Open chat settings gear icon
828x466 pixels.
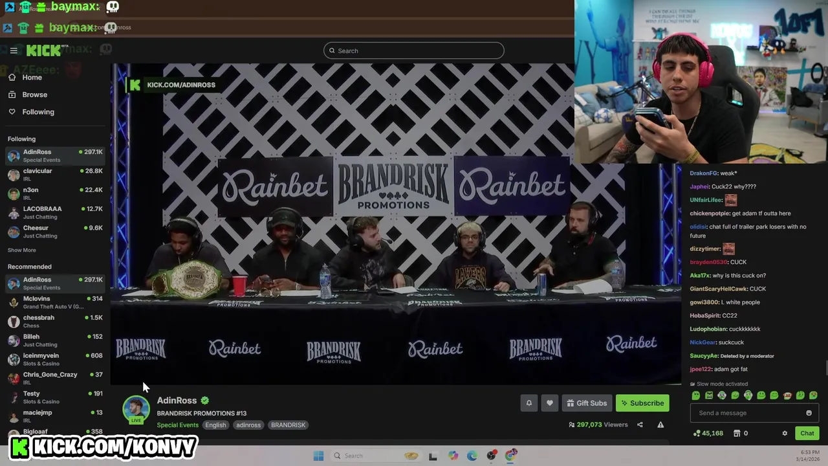785,434
